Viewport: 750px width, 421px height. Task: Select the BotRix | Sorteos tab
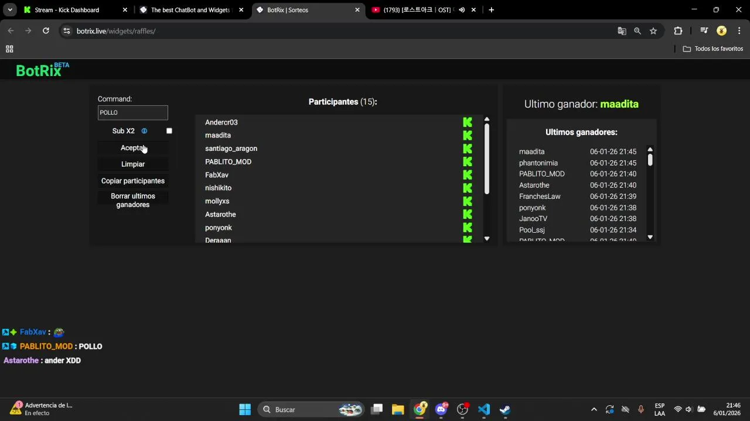click(x=308, y=10)
